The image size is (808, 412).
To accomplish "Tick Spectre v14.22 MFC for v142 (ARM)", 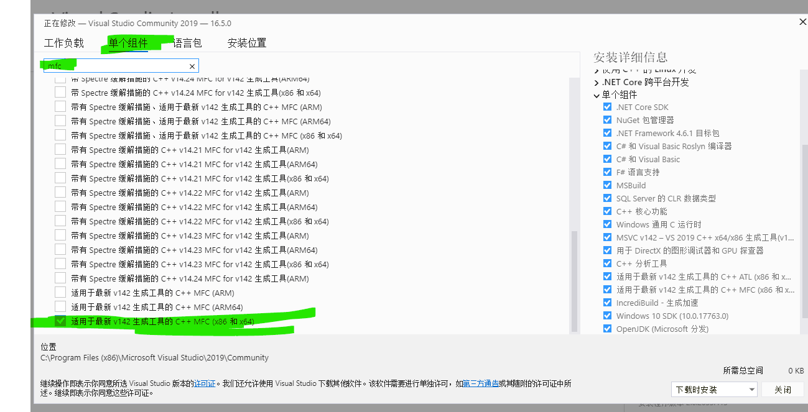I will click(x=60, y=193).
